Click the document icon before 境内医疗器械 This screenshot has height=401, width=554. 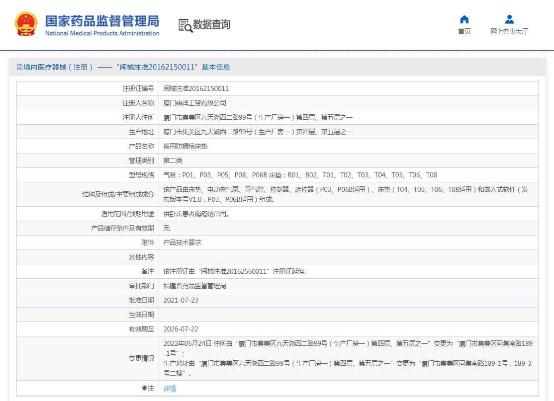pyautogui.click(x=19, y=67)
